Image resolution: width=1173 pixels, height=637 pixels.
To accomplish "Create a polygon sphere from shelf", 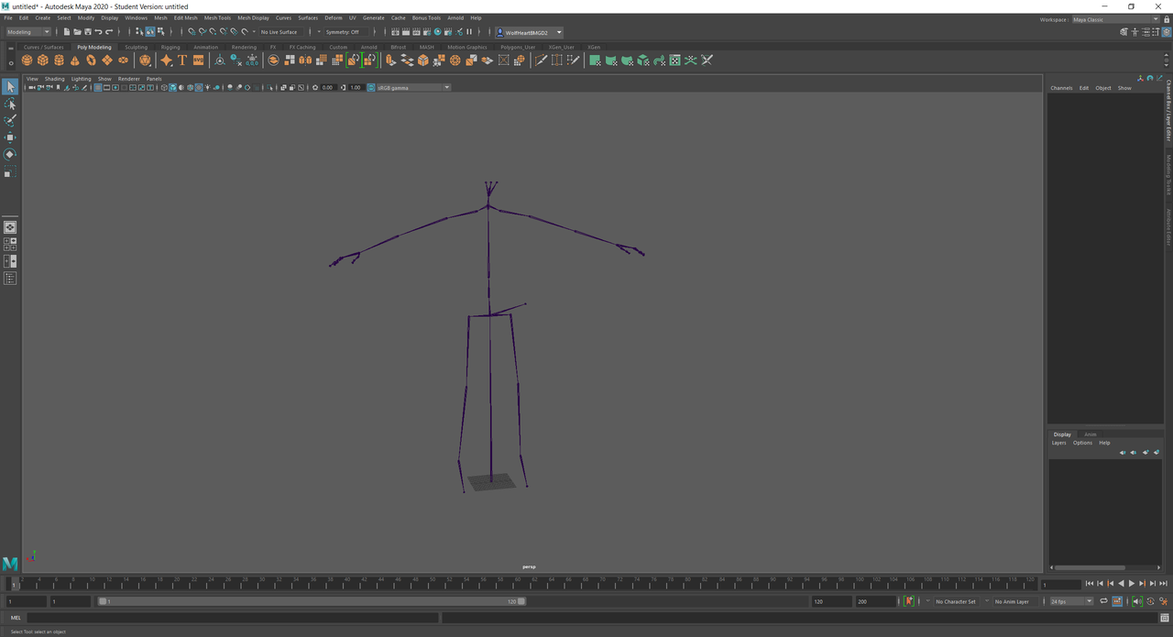I will pos(27,60).
